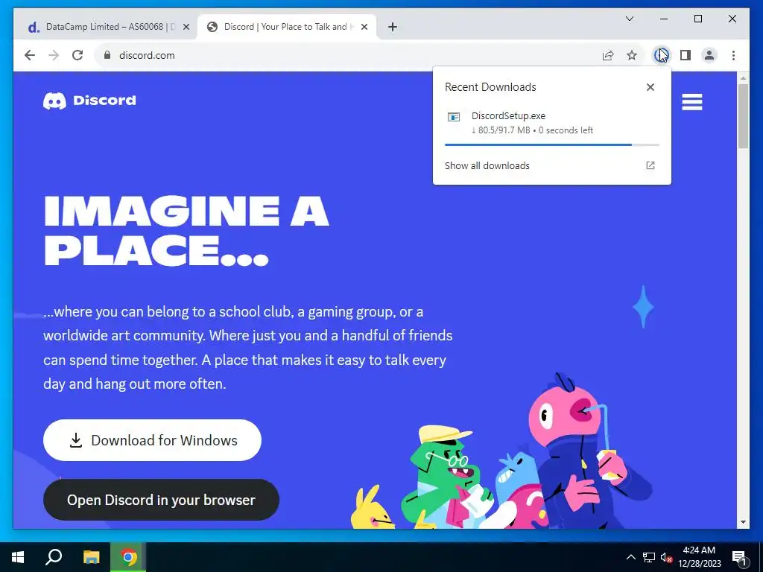Open network status tray icon
The width and height of the screenshot is (763, 572).
coord(649,557)
